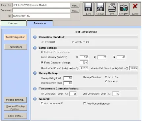Click the Cancel red X icon
Viewport: 142px width, 123px height.
tap(135, 9)
